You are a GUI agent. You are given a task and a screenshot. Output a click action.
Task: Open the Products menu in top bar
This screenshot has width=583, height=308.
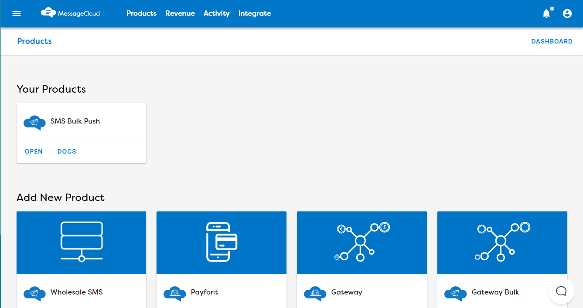(x=141, y=13)
